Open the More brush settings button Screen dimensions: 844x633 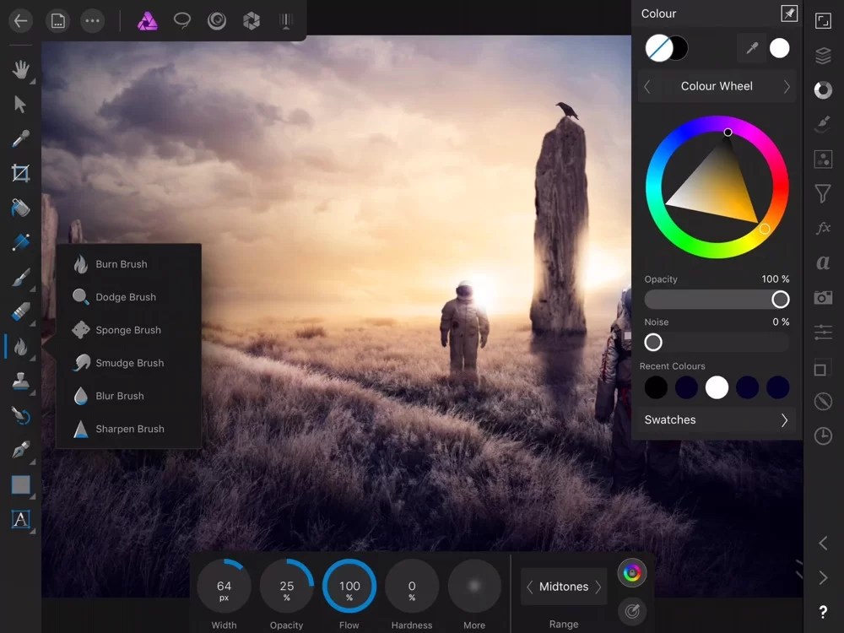pos(474,587)
